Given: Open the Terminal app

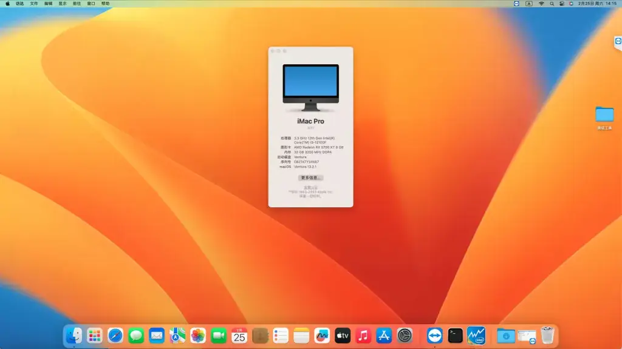Looking at the screenshot, I should 456,336.
